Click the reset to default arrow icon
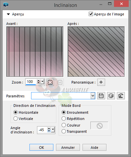131x157 pixels. 121,96
